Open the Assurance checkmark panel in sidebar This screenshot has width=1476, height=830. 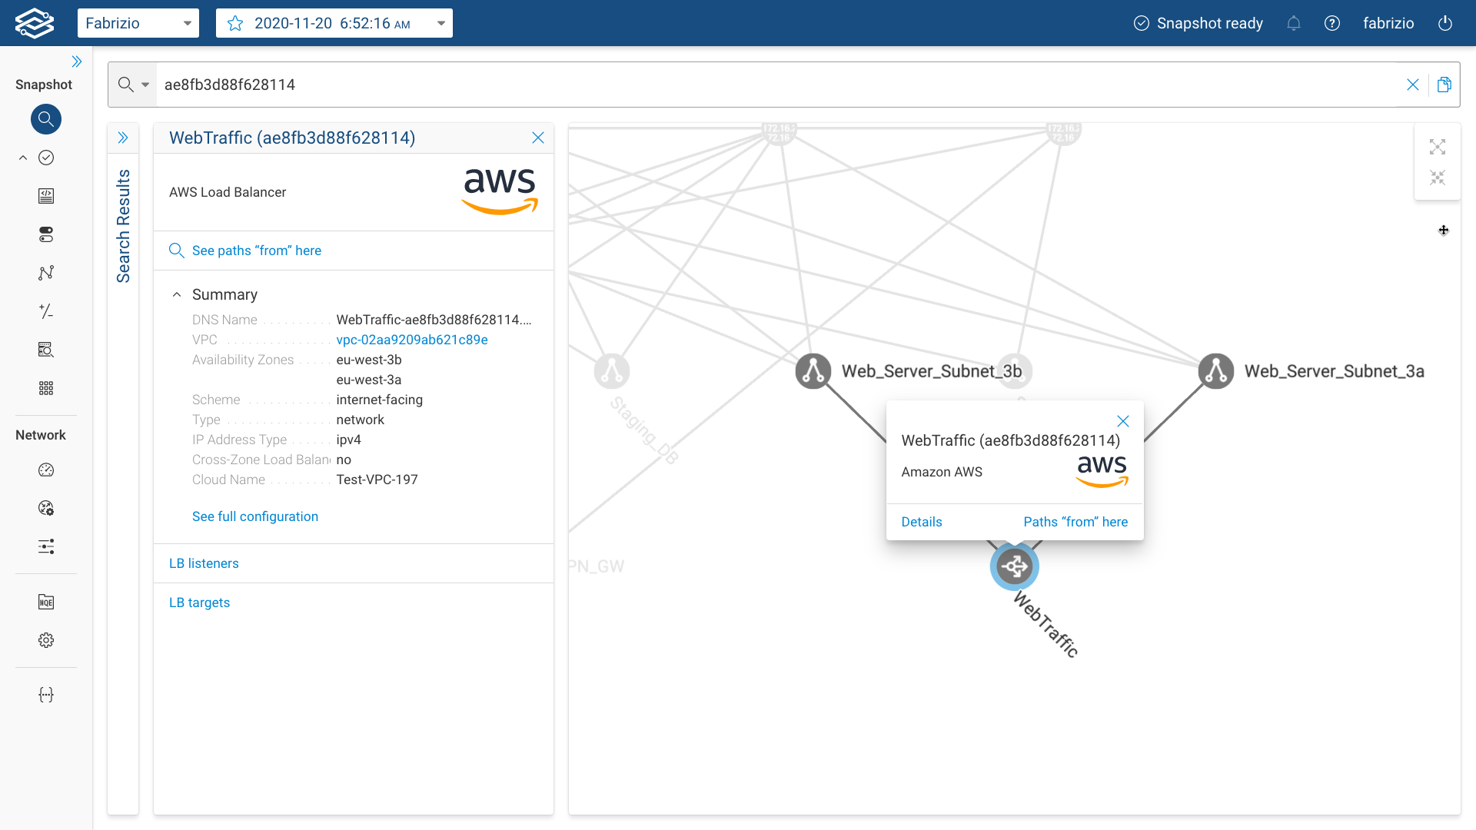tap(46, 158)
